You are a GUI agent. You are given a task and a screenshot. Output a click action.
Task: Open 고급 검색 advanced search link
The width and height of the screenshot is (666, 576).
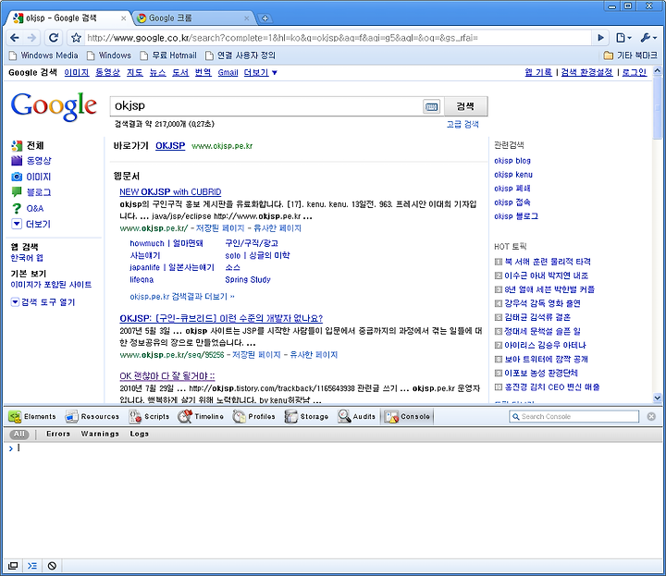tap(462, 125)
